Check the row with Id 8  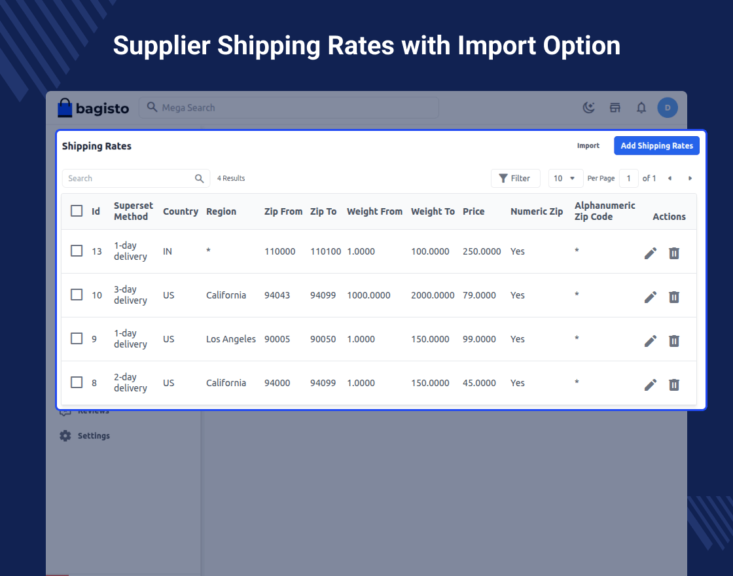[77, 382]
